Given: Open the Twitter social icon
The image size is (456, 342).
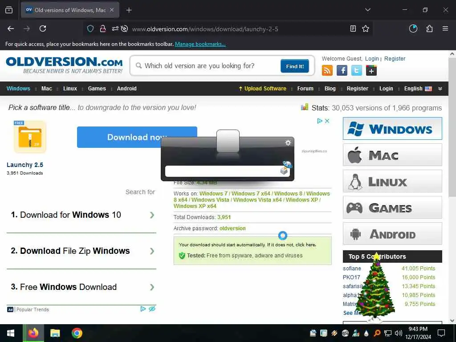Looking at the screenshot, I should pos(357,70).
